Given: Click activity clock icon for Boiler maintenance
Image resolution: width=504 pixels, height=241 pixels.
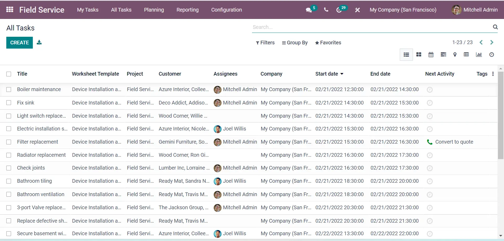Looking at the screenshot, I should [x=430, y=90].
